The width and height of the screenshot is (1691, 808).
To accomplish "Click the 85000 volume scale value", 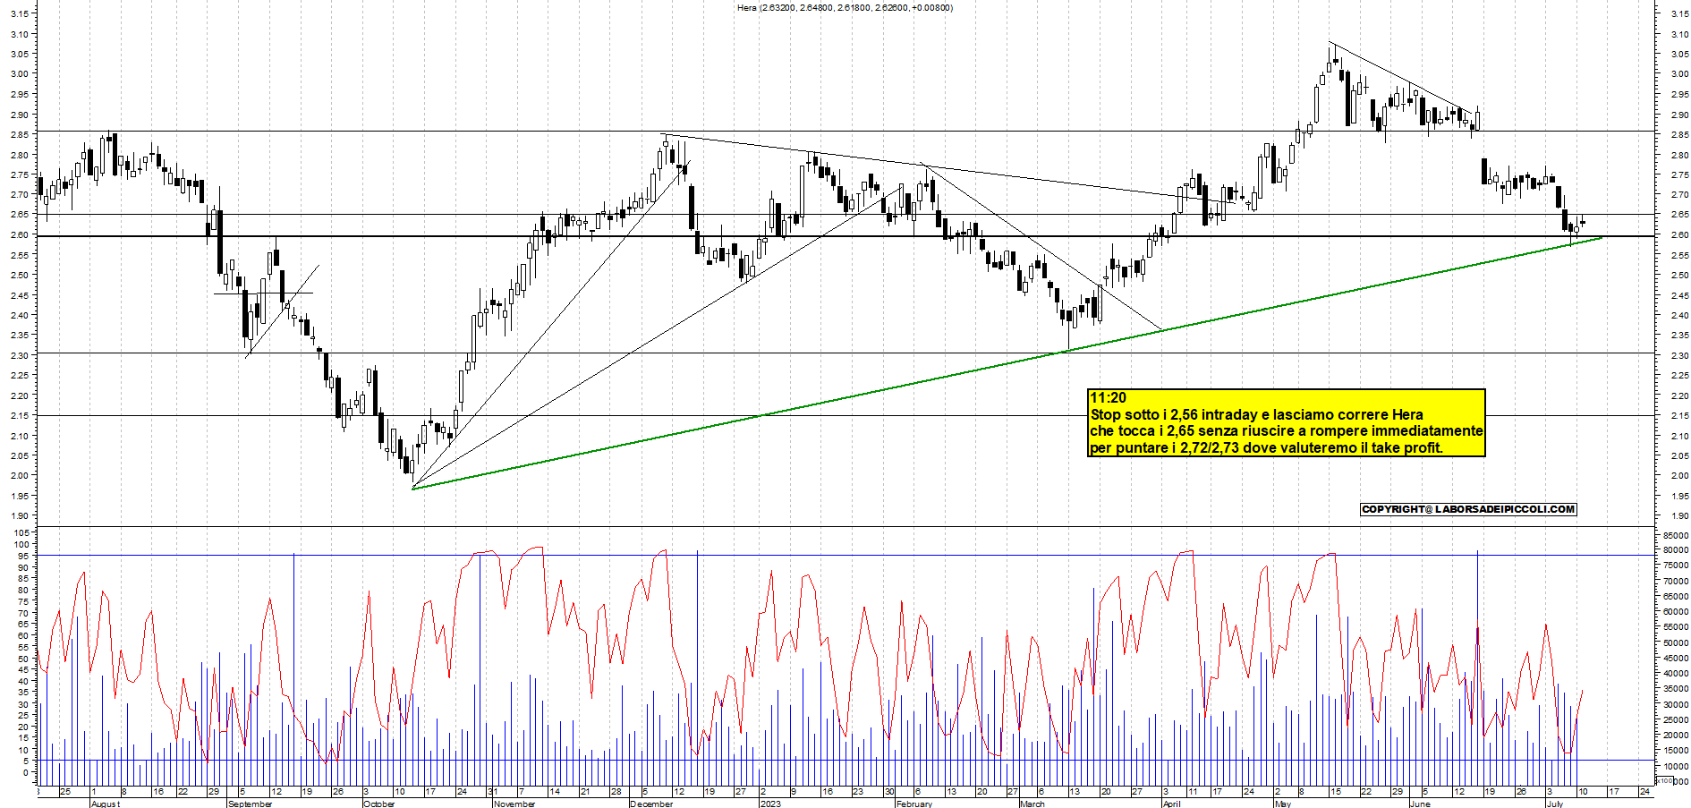I will pos(1676,535).
